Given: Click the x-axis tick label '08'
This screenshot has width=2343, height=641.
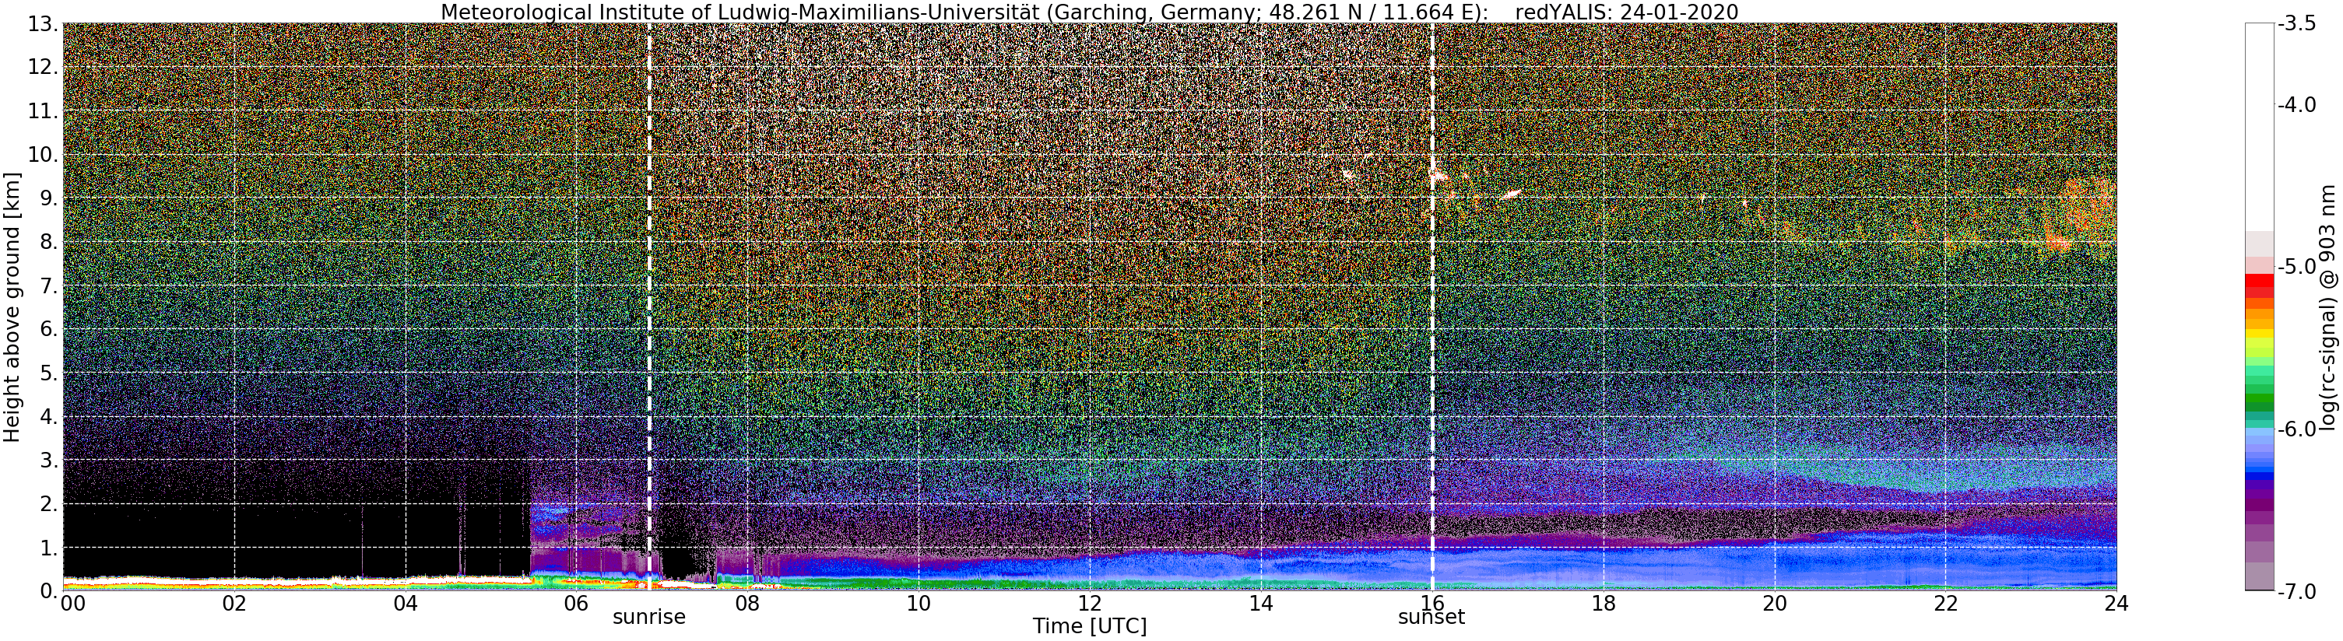Looking at the screenshot, I should coord(746,604).
